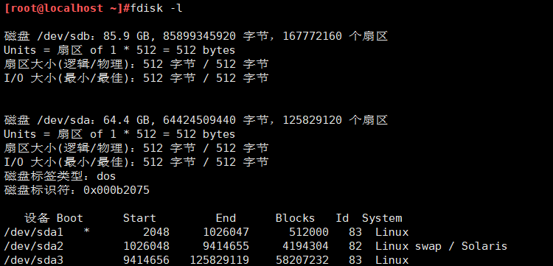Image resolution: width=553 pixels, height=266 pixels.
Task: Click the 125829120 sector count in header
Action: (x=312, y=120)
